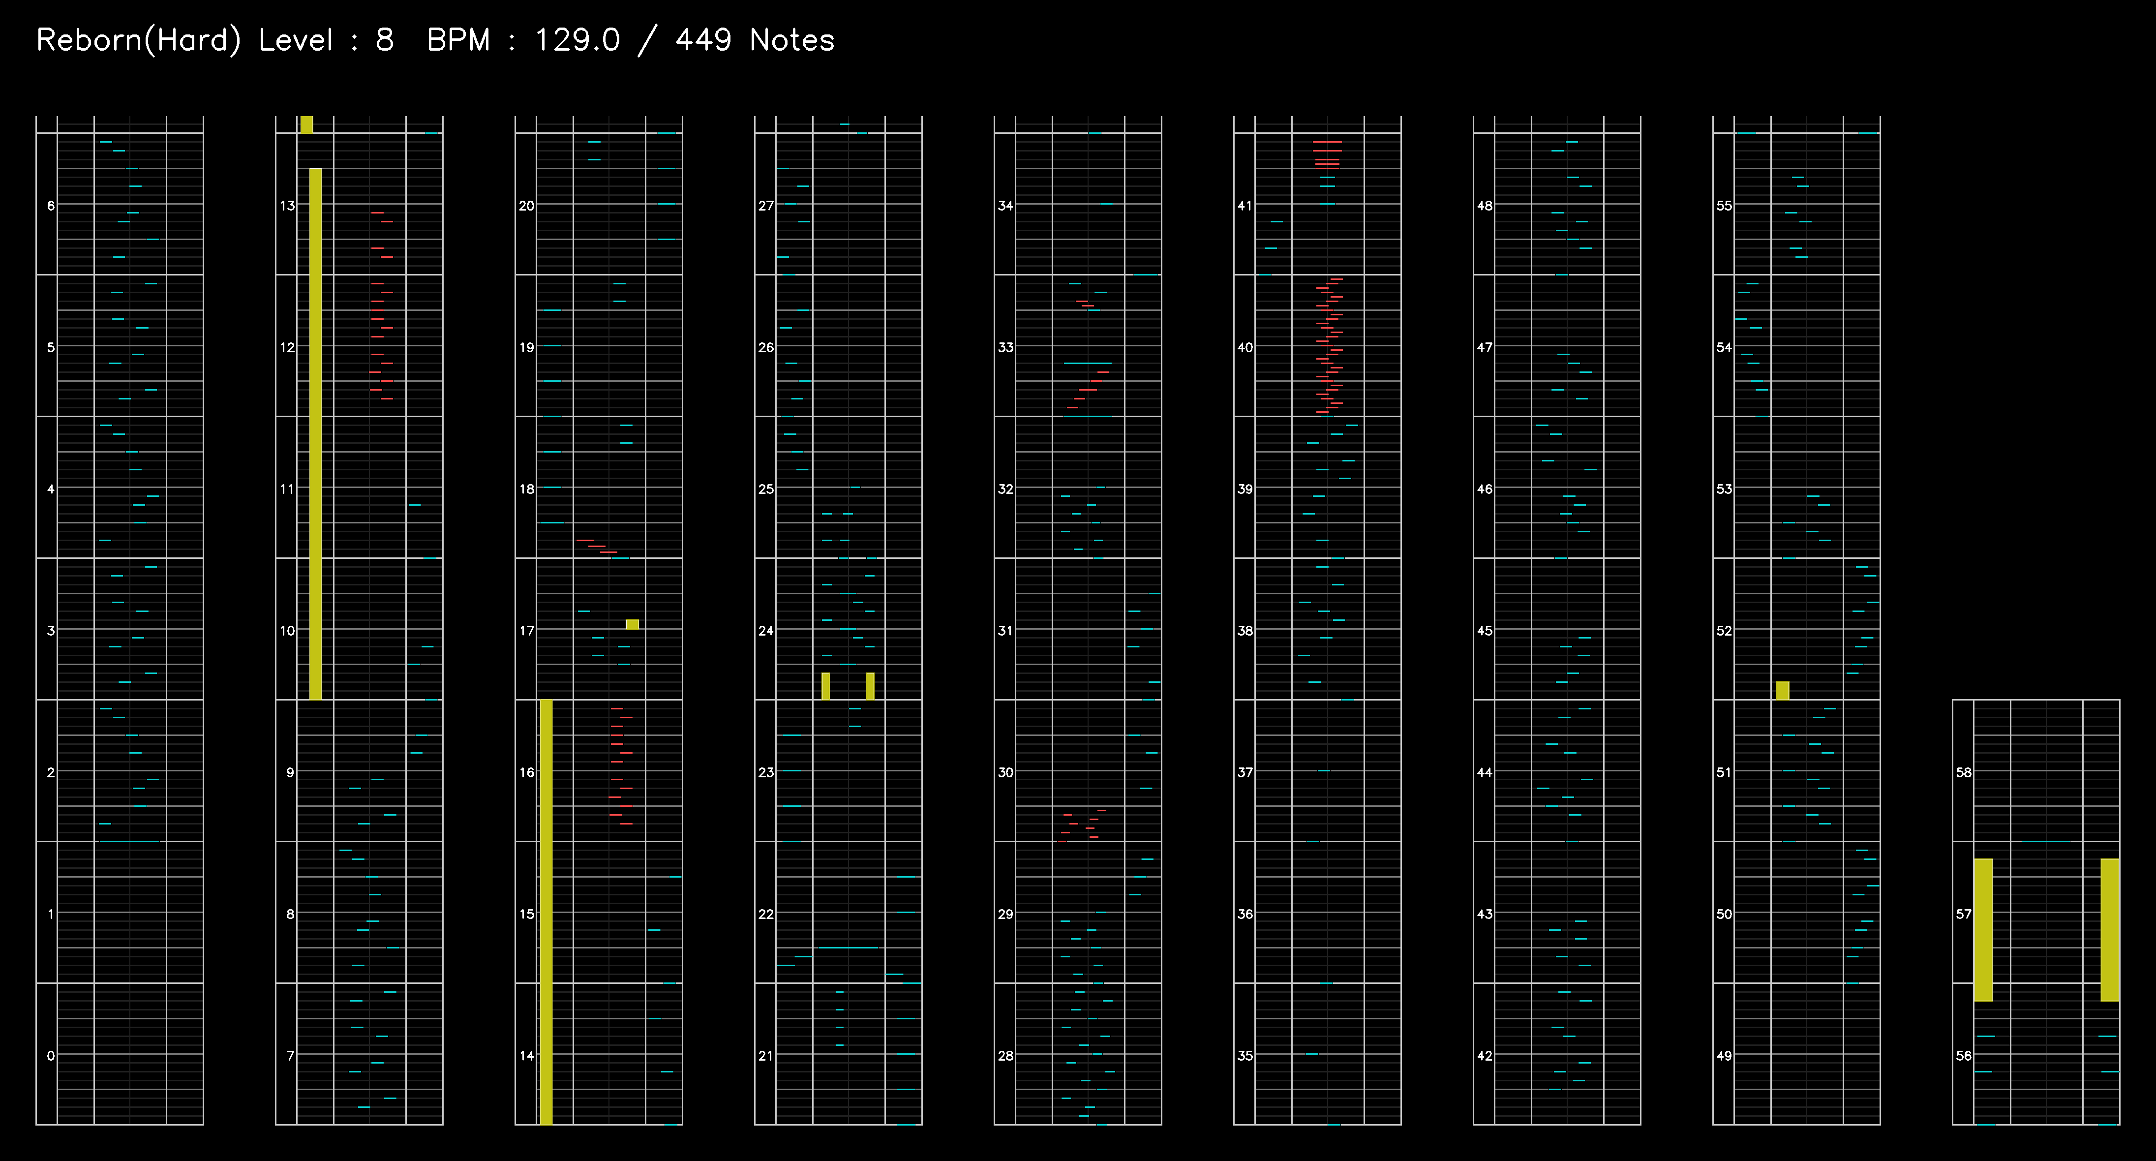Click measure number 0
This screenshot has height=1161, width=2156.
pos(51,1056)
